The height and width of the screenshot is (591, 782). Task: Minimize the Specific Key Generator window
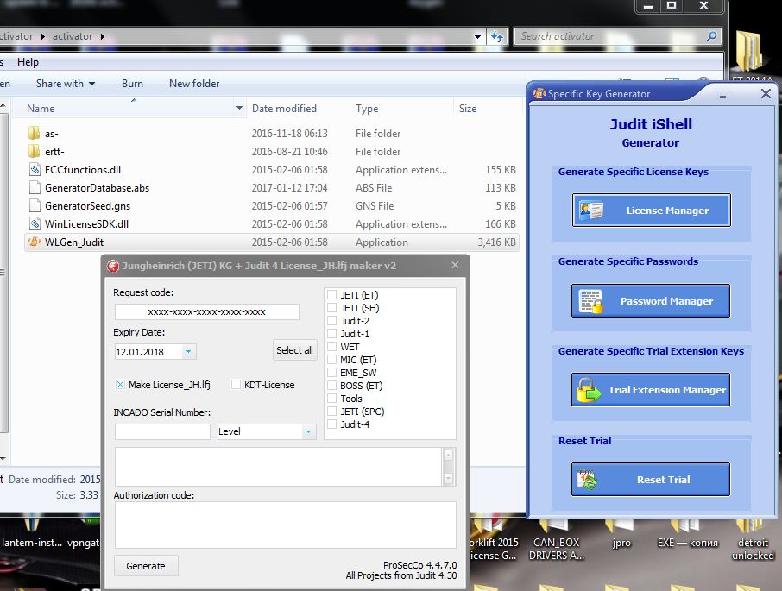coord(722,97)
